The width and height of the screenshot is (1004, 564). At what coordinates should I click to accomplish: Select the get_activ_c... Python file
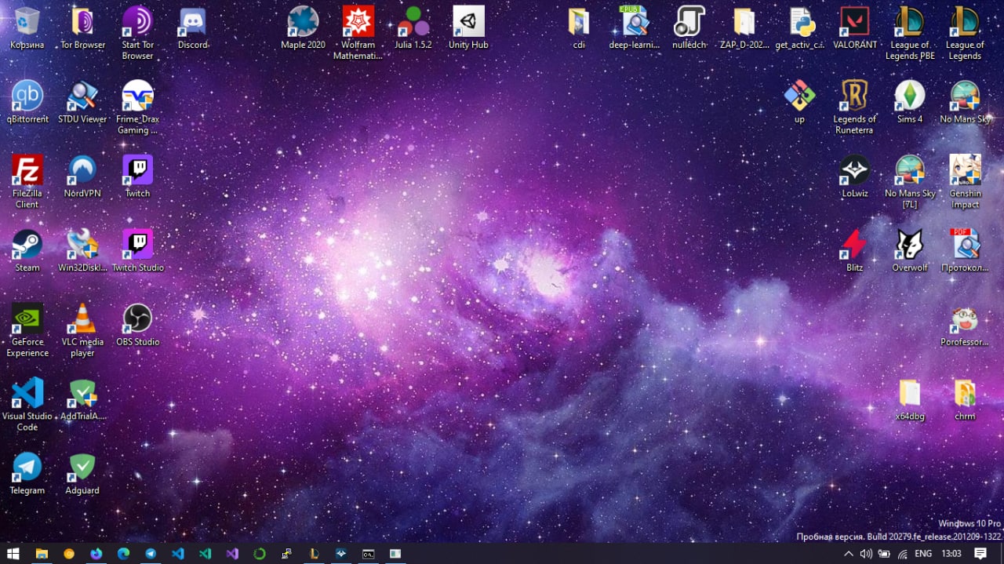tap(800, 28)
